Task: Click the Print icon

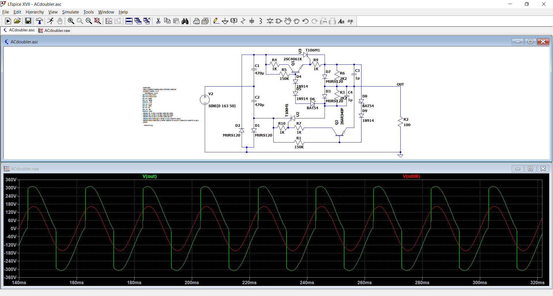Action: tap(205, 21)
